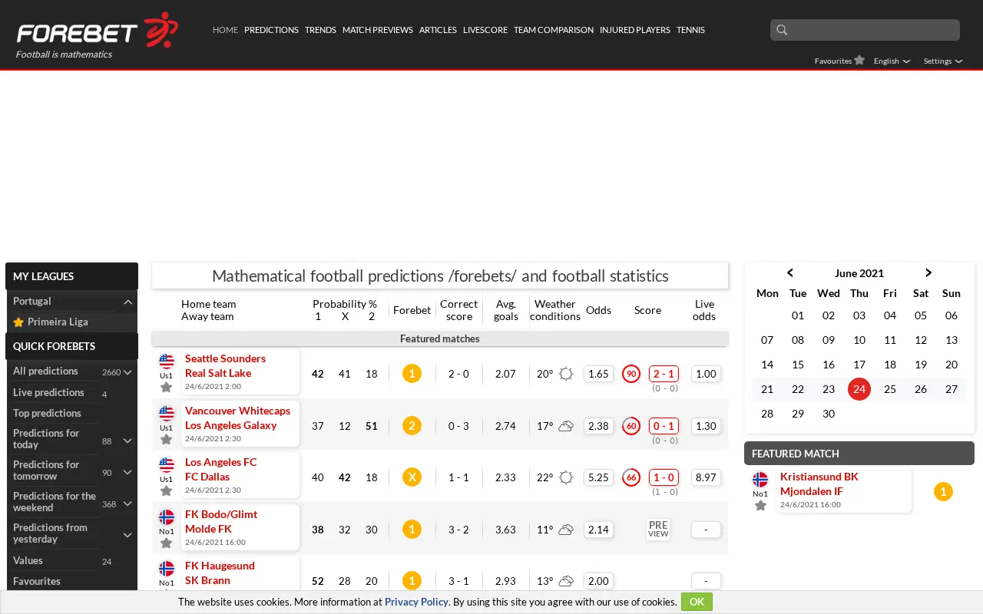Open the English language dropdown
Screen dimensions: 983x614
point(892,61)
